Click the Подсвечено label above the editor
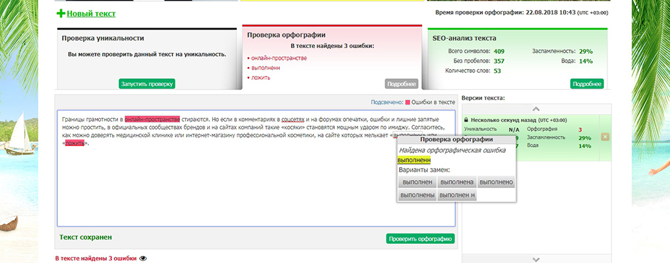670x263 pixels. (386, 103)
